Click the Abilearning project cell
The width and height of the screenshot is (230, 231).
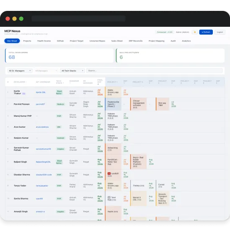coord(113,149)
